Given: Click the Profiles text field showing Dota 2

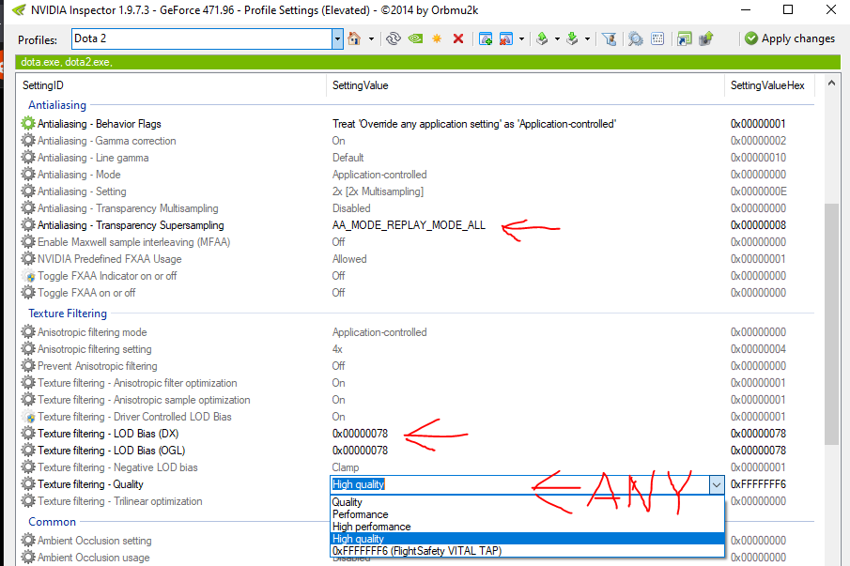Looking at the screenshot, I should click(x=201, y=38).
